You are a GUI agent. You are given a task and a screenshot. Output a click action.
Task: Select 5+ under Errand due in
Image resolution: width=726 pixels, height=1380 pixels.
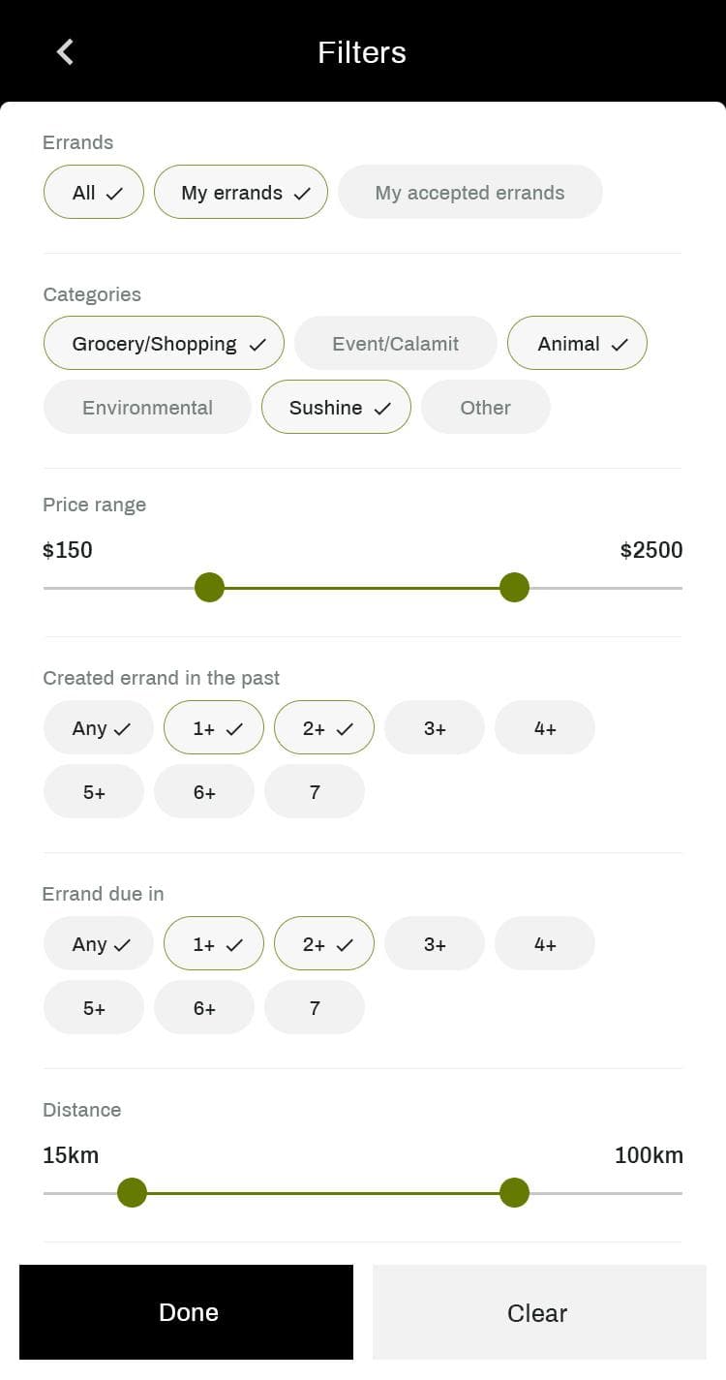tap(94, 1008)
